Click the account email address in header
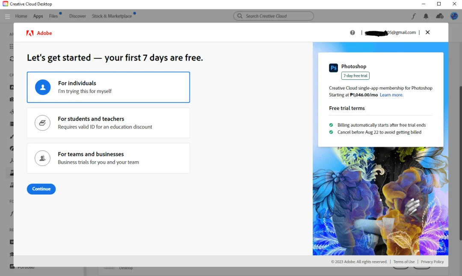Viewport: 462px width, 276px height. 390,32
